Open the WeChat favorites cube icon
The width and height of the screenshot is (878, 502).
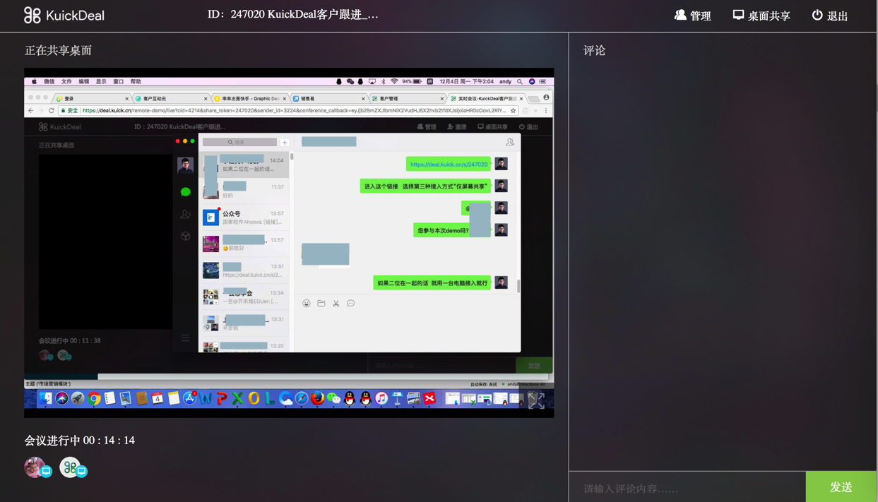pyautogui.click(x=185, y=236)
